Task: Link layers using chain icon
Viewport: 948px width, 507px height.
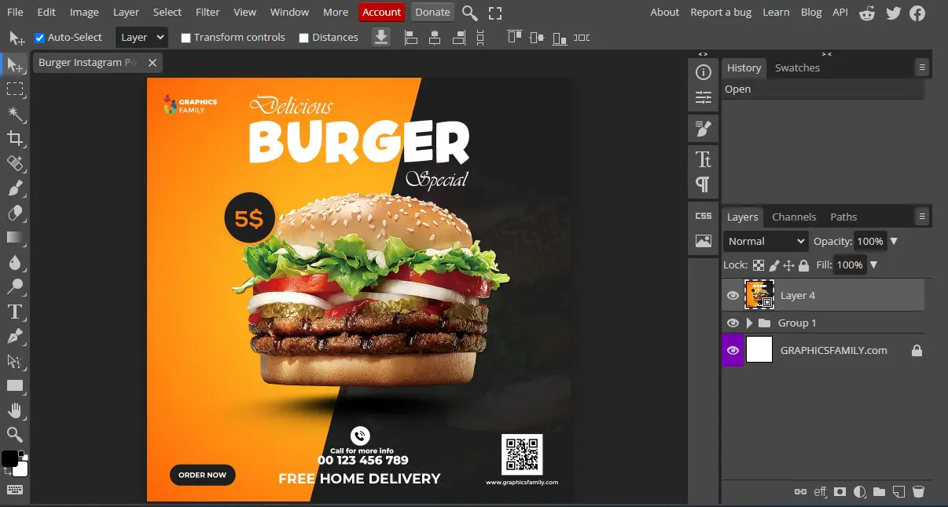Action: pos(801,492)
